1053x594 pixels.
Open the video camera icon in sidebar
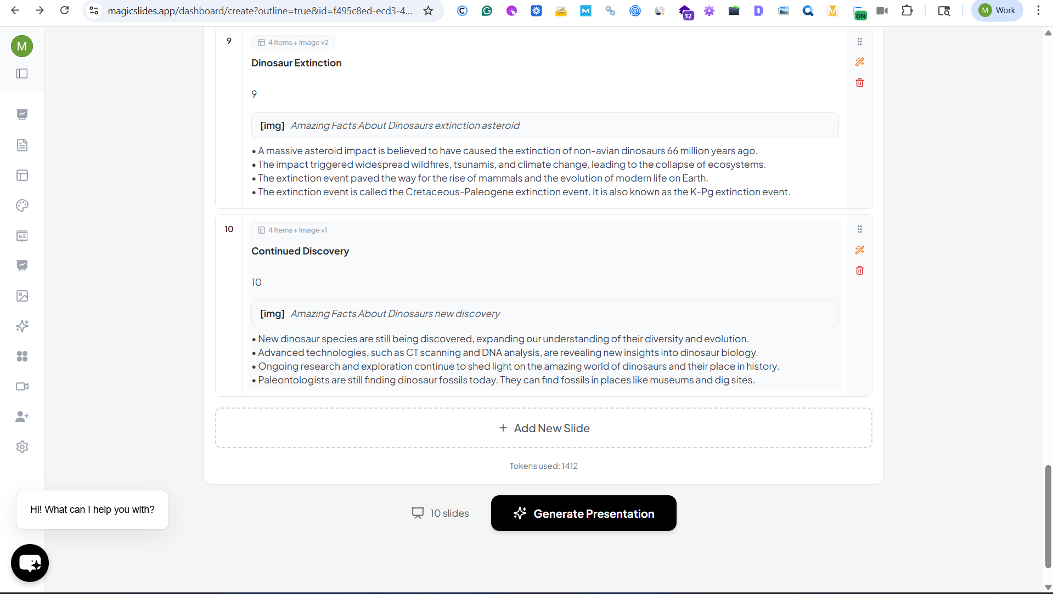pyautogui.click(x=22, y=387)
